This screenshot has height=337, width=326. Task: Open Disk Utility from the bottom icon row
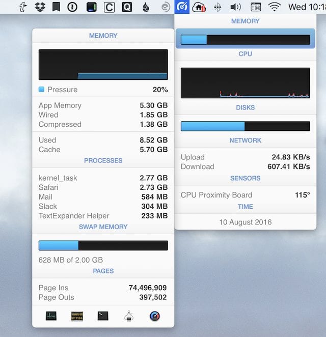[x=129, y=316]
